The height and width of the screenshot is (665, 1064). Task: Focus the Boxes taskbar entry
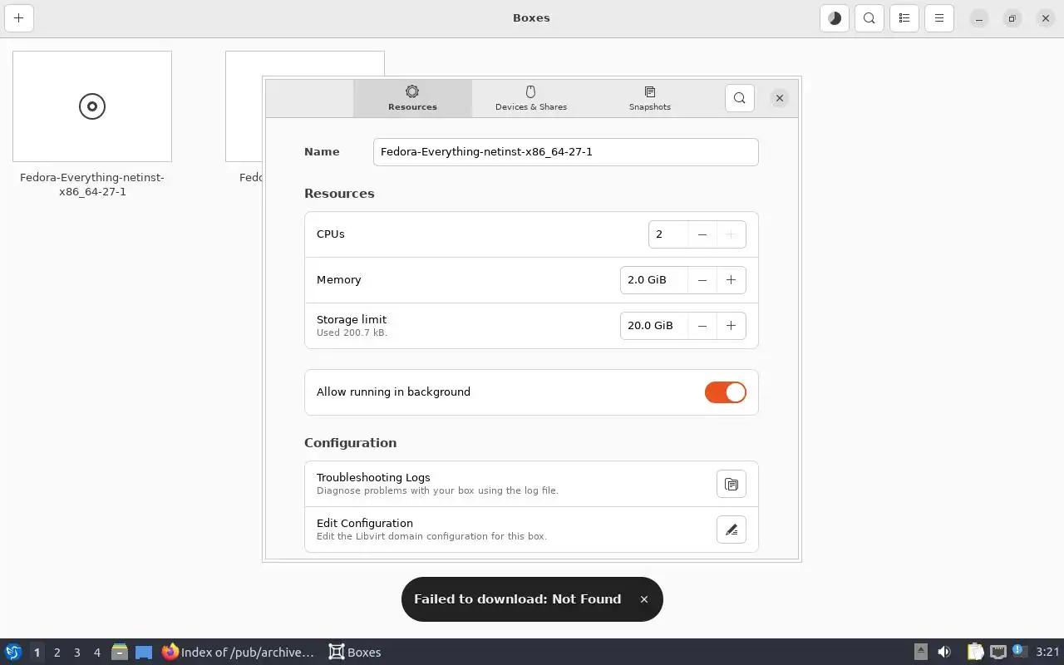(x=355, y=652)
